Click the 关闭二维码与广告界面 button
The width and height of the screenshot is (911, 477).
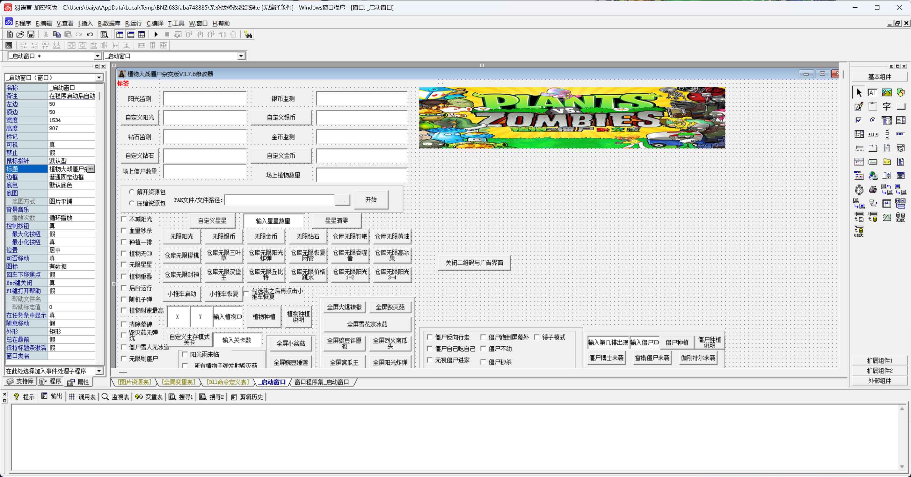[x=474, y=263]
